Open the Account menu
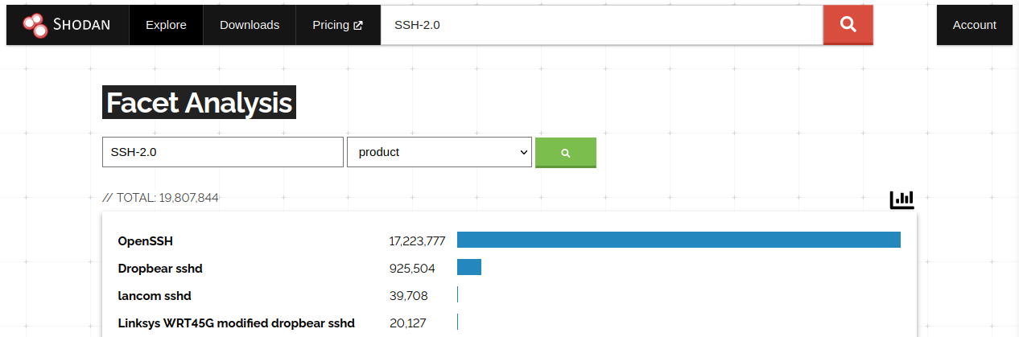 coord(974,25)
